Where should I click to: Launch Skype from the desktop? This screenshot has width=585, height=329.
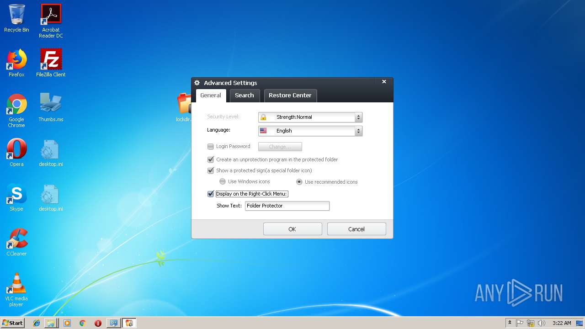pos(16,197)
